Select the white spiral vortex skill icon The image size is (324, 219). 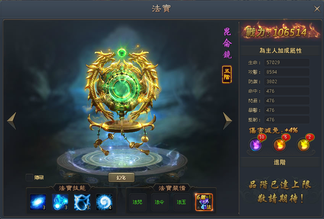(104, 202)
